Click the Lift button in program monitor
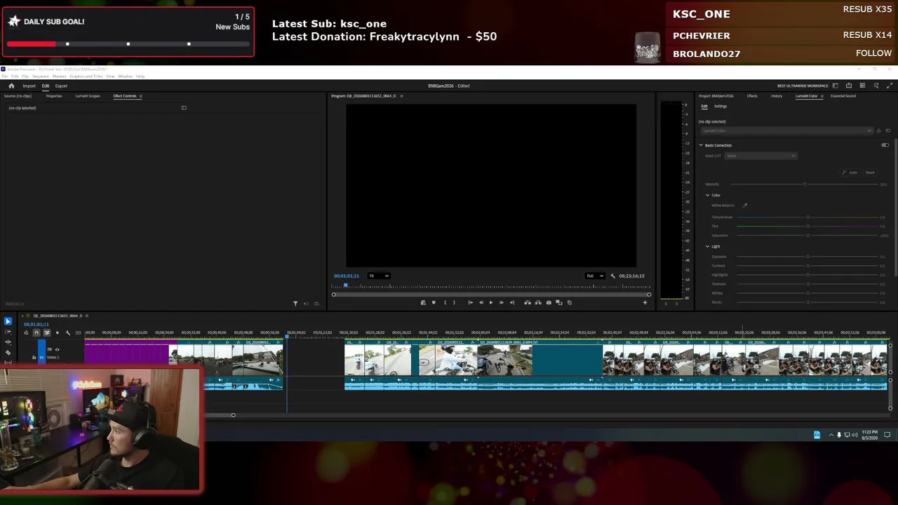The width and height of the screenshot is (898, 505). 528,302
